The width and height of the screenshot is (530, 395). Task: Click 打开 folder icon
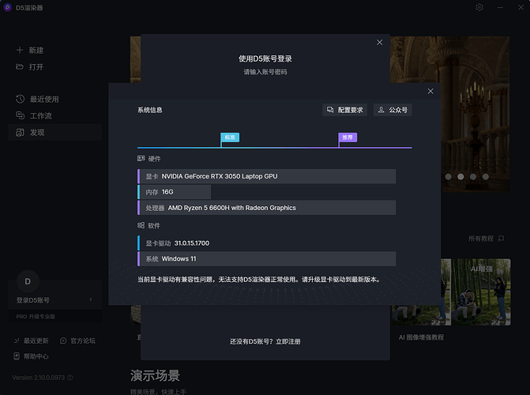coord(20,66)
